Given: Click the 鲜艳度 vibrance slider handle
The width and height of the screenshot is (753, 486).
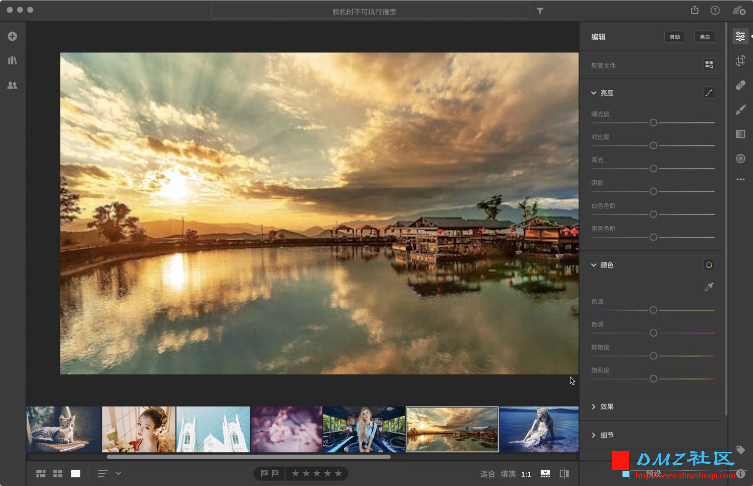Looking at the screenshot, I should [653, 356].
